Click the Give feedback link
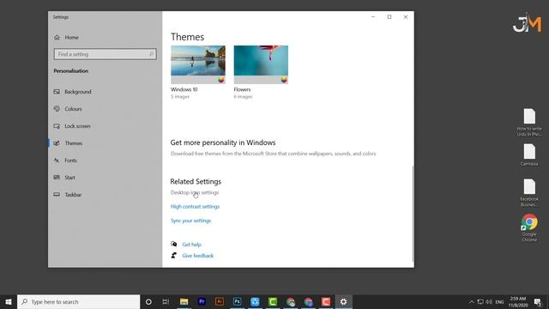Screen dimensions: 549x309 pos(198,256)
